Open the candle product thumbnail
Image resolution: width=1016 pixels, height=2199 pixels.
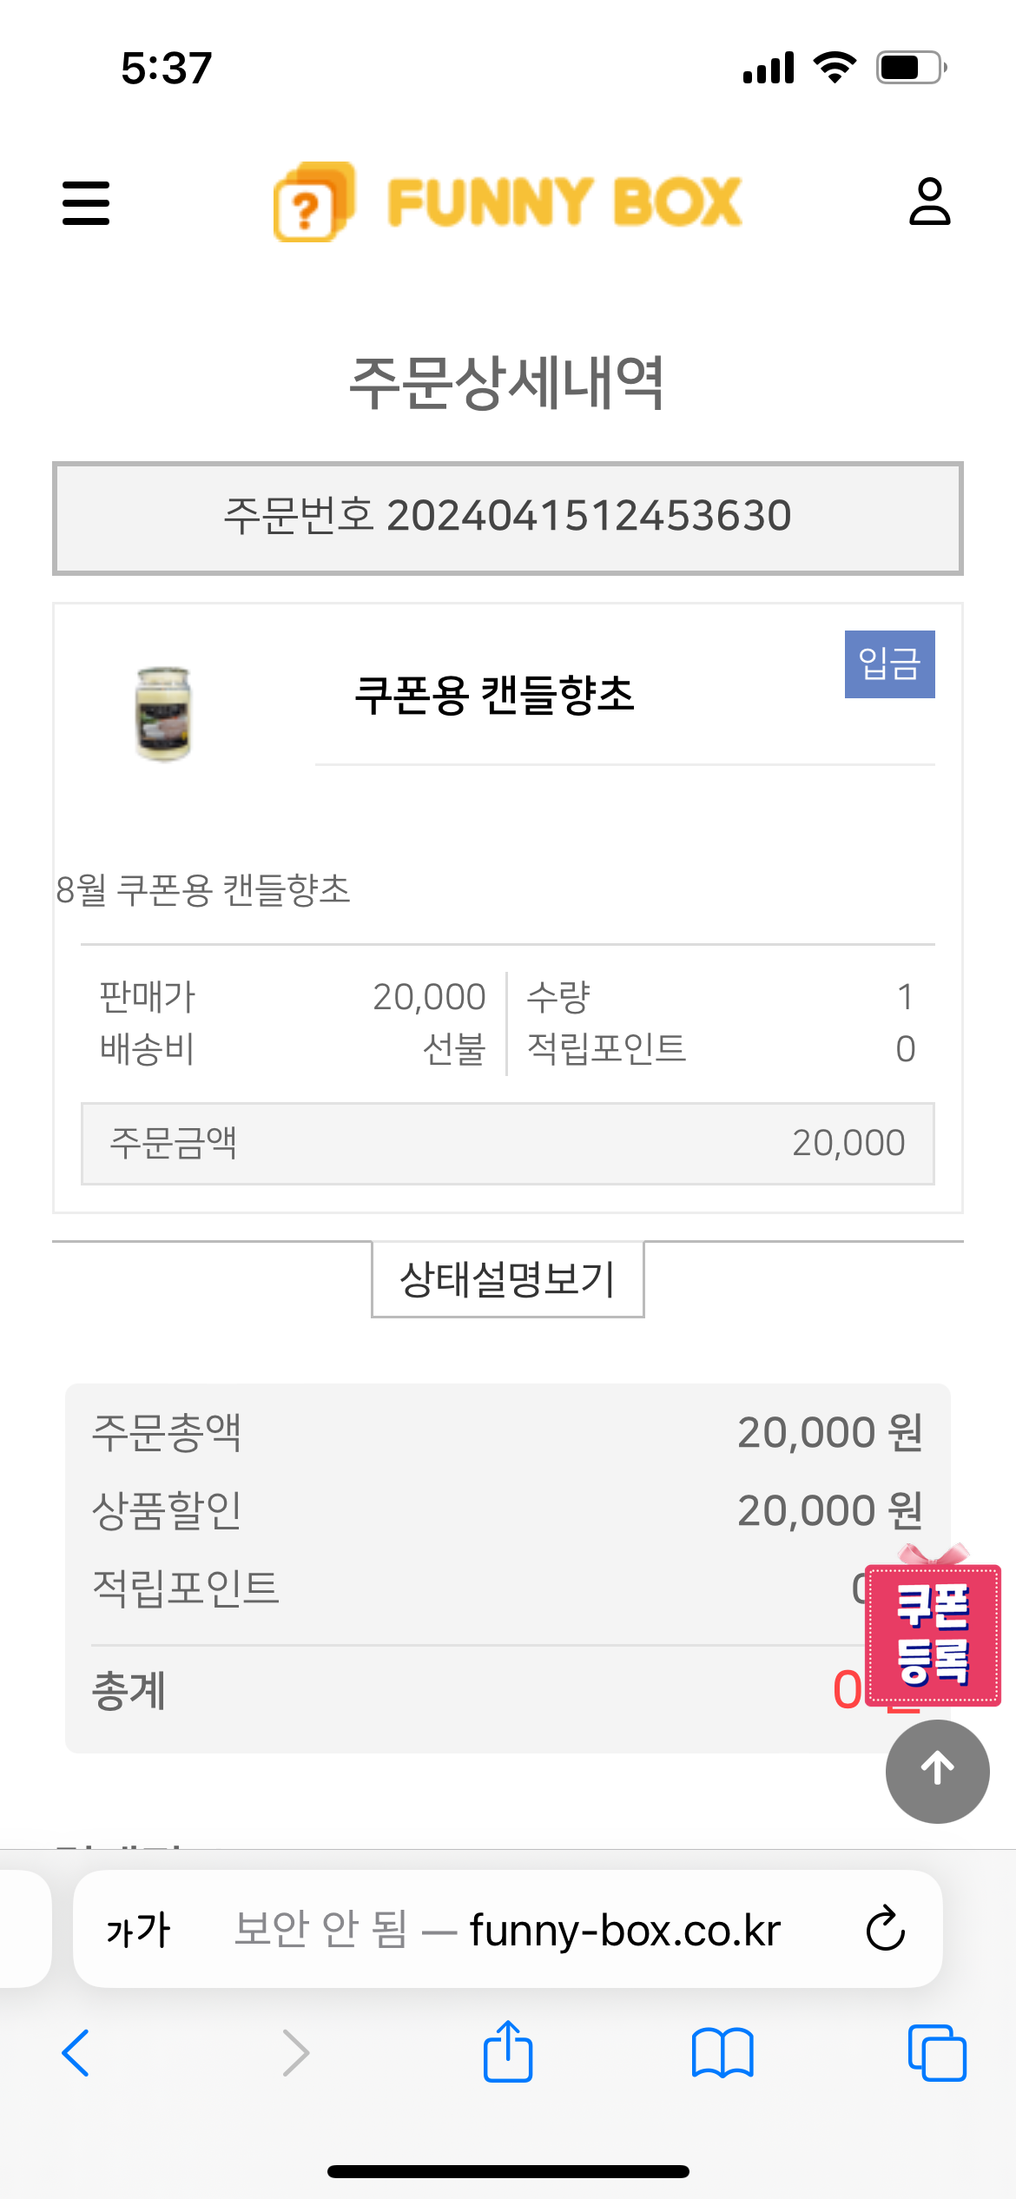[163, 714]
